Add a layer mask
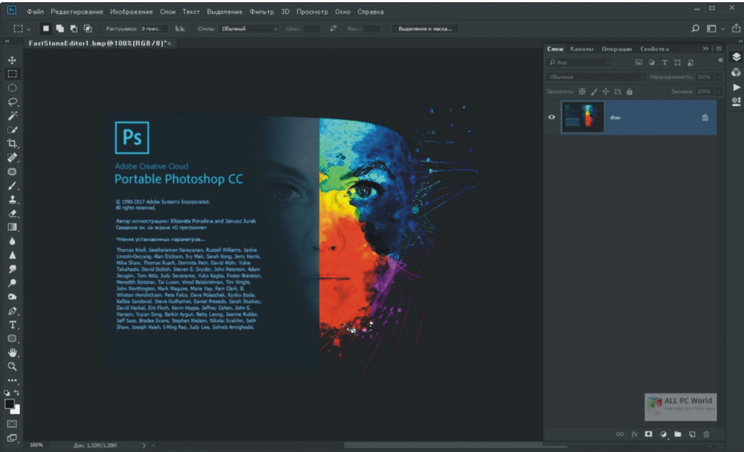Image resolution: width=744 pixels, height=452 pixels. tap(648, 434)
